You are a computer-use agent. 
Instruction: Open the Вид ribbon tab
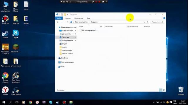tap(88, 18)
